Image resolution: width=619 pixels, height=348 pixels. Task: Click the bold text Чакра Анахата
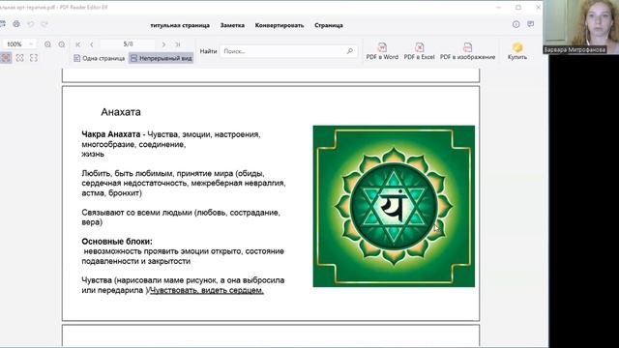coord(111,134)
